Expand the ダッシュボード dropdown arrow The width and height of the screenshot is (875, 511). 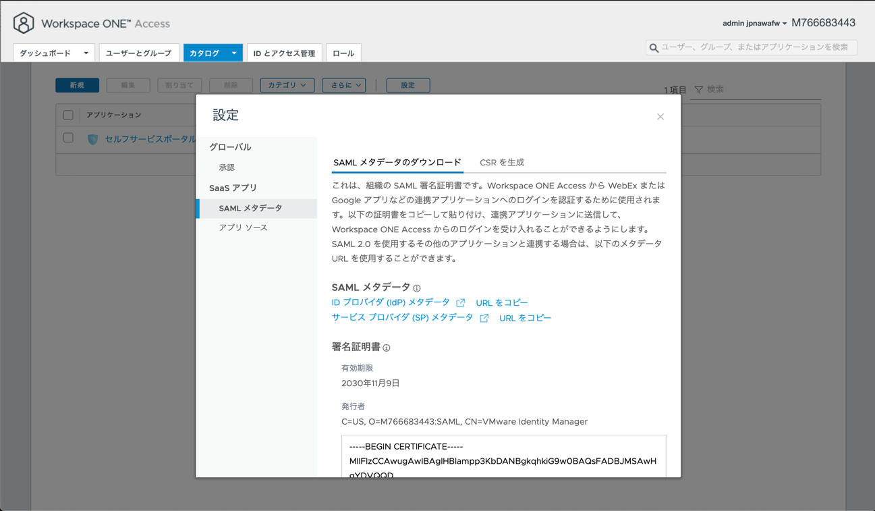pyautogui.click(x=86, y=53)
